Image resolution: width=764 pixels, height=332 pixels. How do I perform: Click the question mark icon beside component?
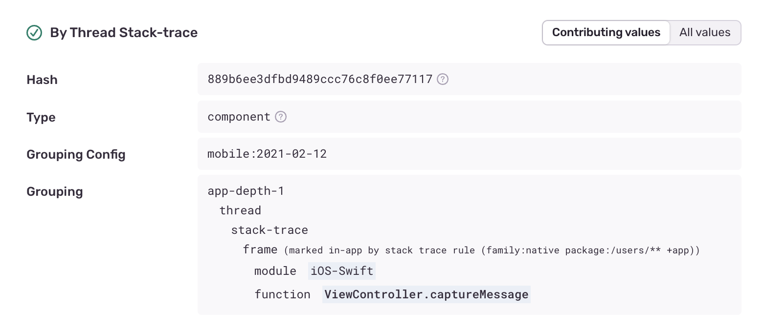tap(281, 117)
